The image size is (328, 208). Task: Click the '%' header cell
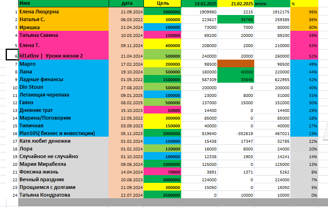click(304, 4)
